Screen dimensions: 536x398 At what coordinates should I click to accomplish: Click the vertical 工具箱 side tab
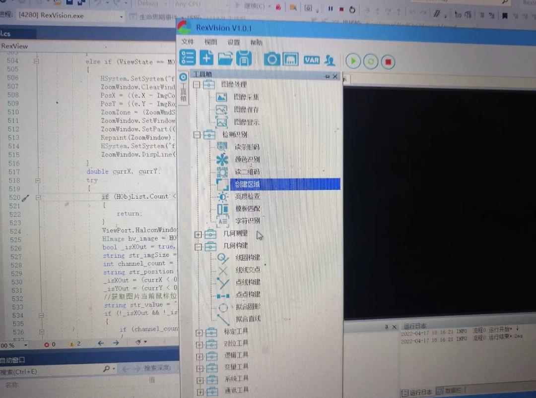[x=184, y=88]
